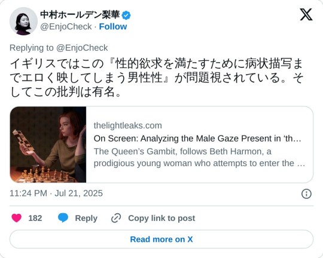This screenshot has height=258, width=323.
Task: Open the @EnjoCheck handle under name
Action: click(66, 26)
